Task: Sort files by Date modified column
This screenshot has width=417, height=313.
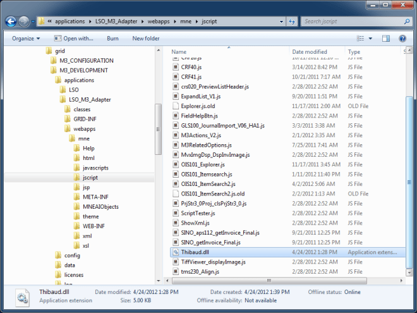Action: click(310, 52)
